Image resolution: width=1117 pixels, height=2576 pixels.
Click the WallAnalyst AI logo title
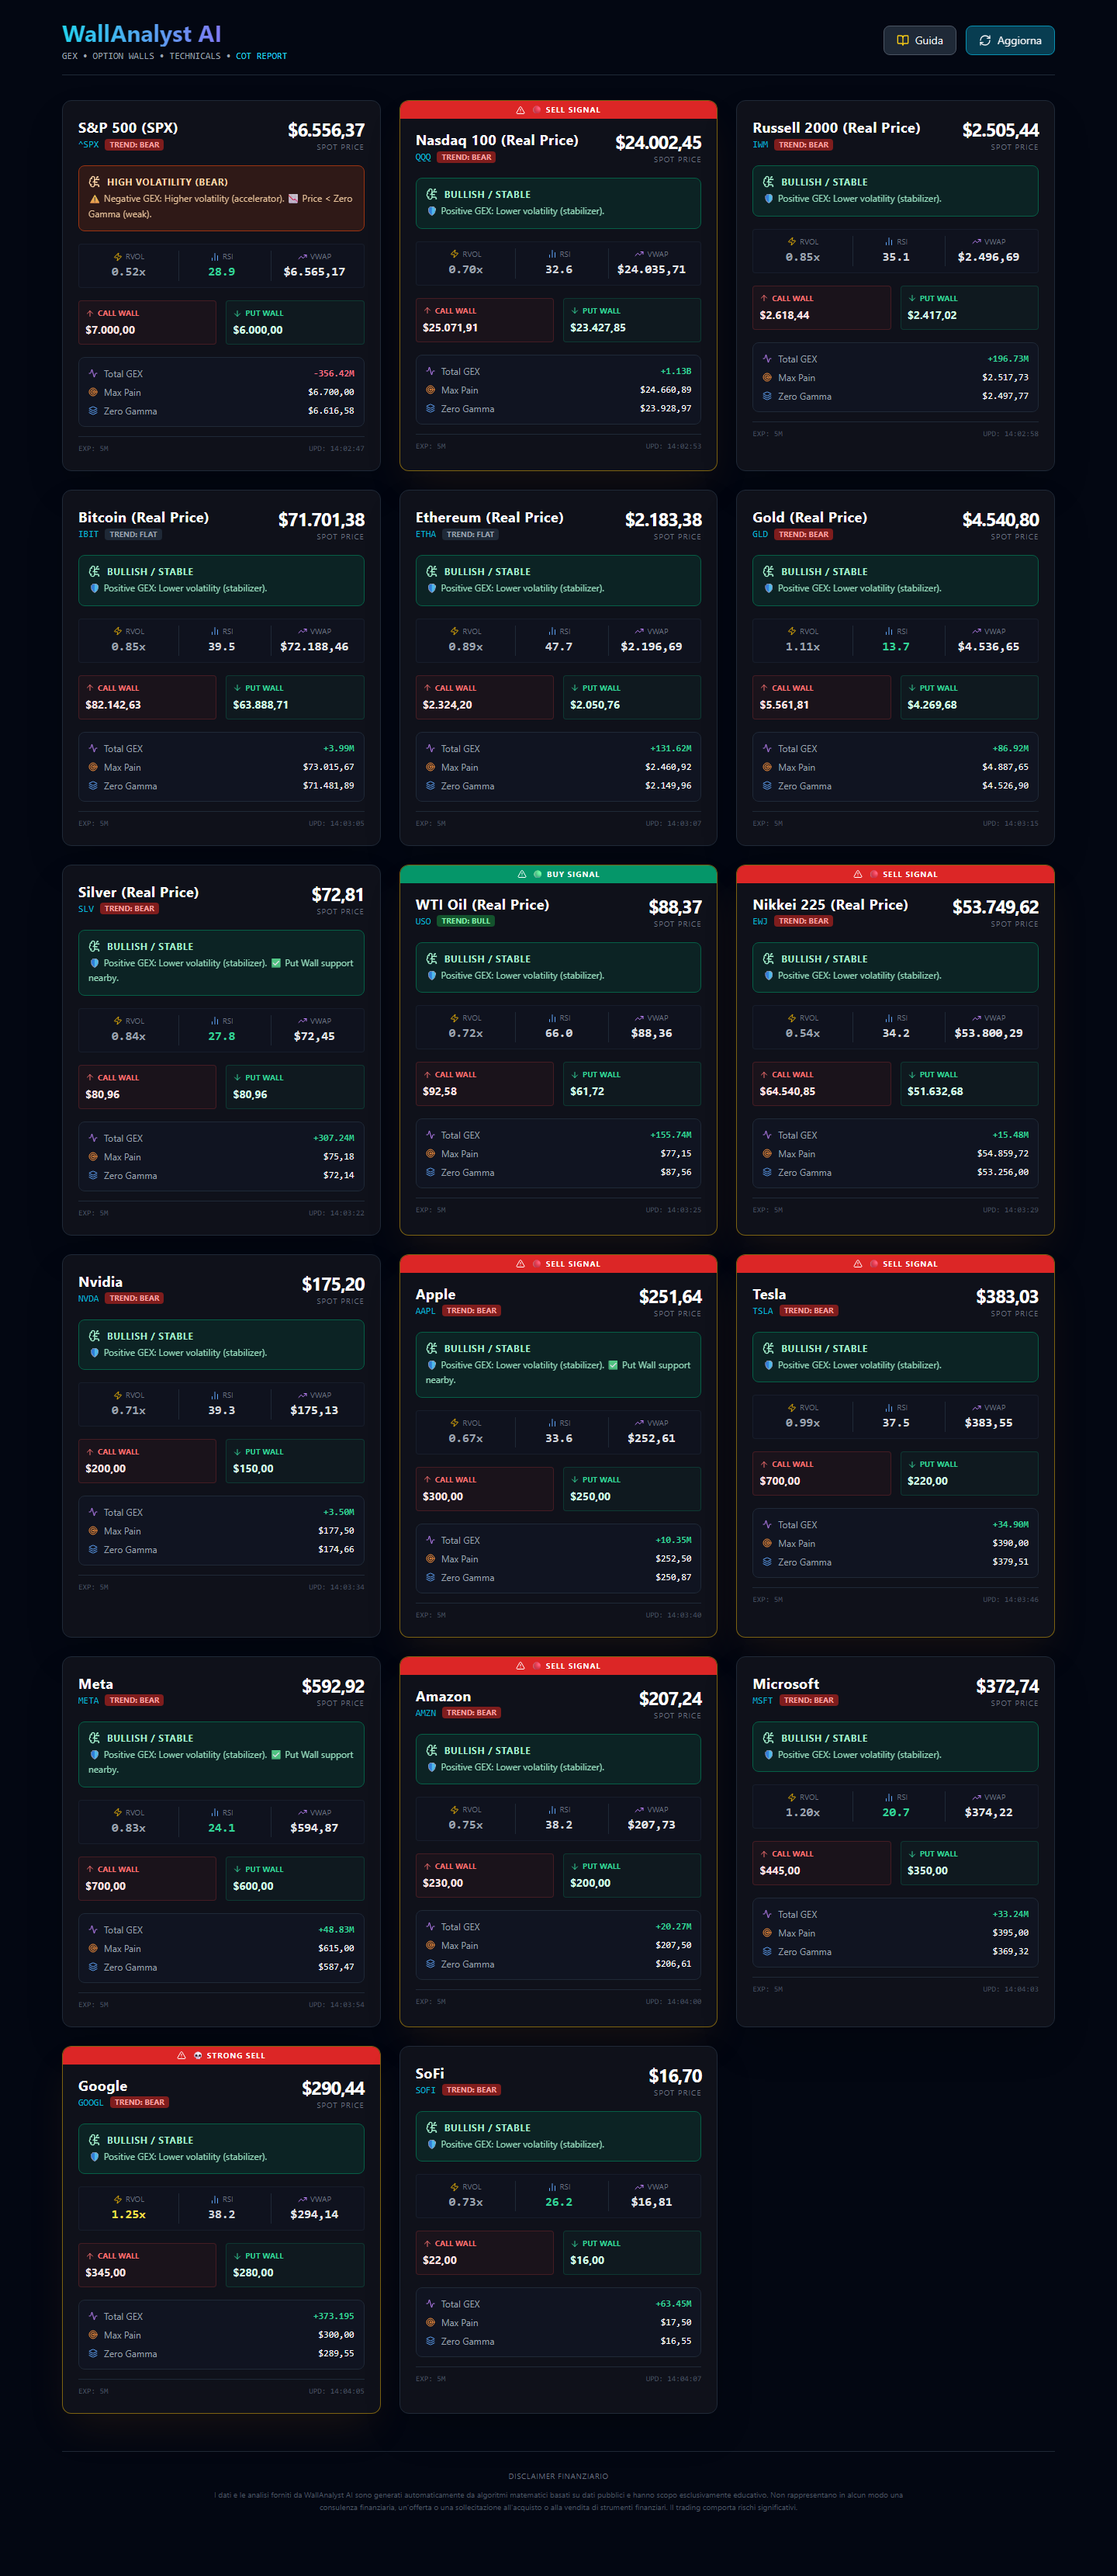[x=142, y=35]
